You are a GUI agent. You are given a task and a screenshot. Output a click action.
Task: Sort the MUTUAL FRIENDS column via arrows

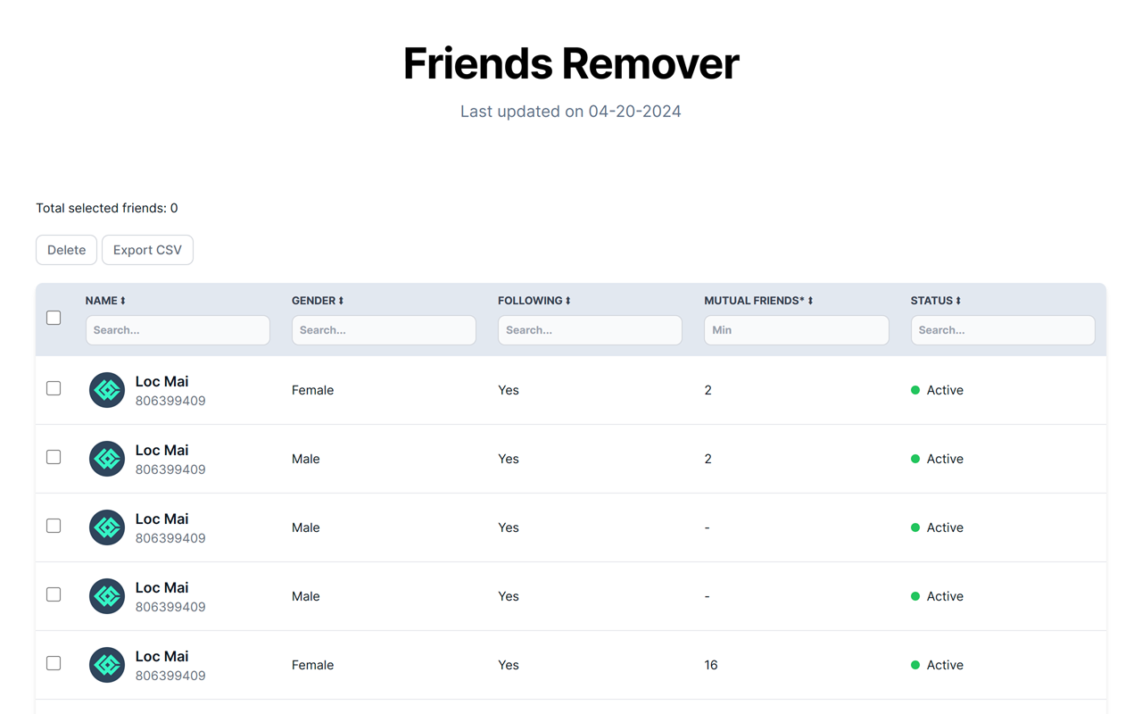click(810, 301)
